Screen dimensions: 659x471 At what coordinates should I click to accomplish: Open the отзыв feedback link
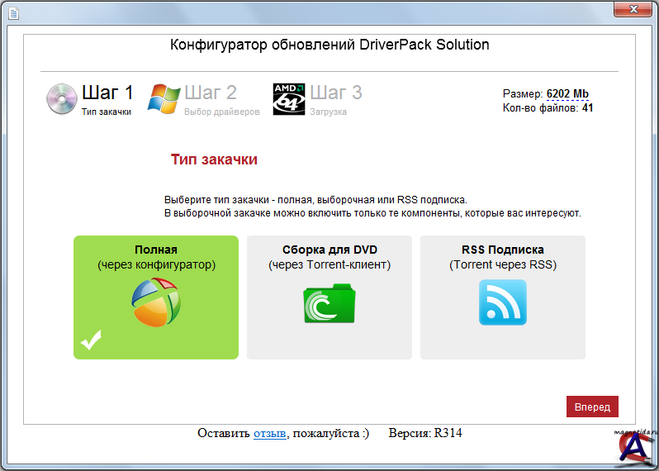[269, 433]
